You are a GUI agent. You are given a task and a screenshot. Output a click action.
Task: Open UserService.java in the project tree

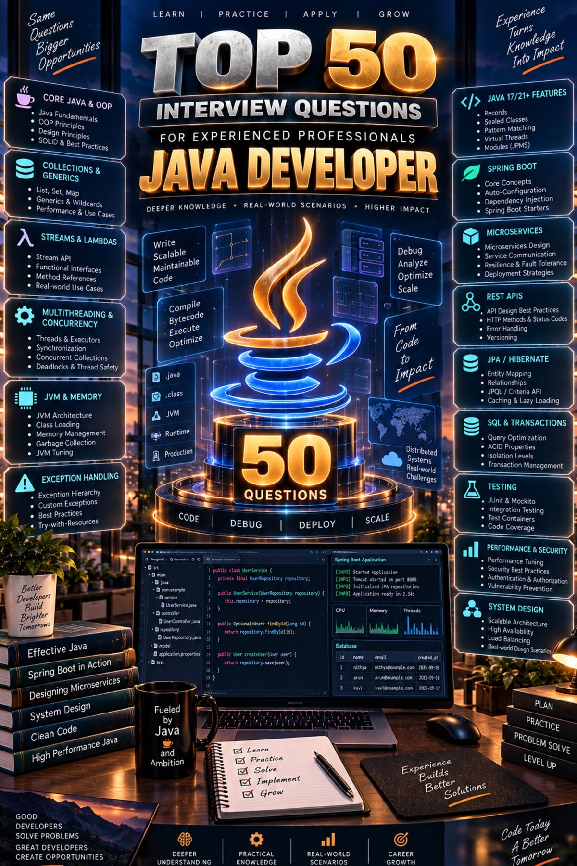coord(179,605)
